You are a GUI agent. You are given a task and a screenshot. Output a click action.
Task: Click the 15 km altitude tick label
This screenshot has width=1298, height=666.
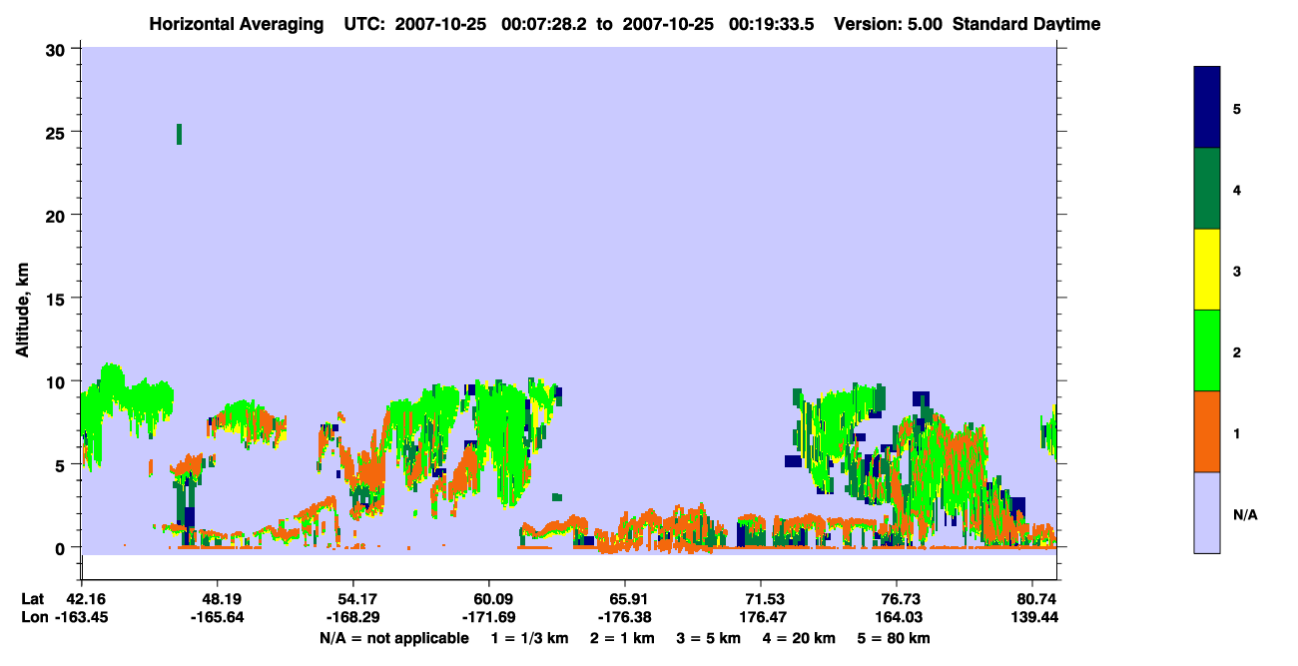56,298
